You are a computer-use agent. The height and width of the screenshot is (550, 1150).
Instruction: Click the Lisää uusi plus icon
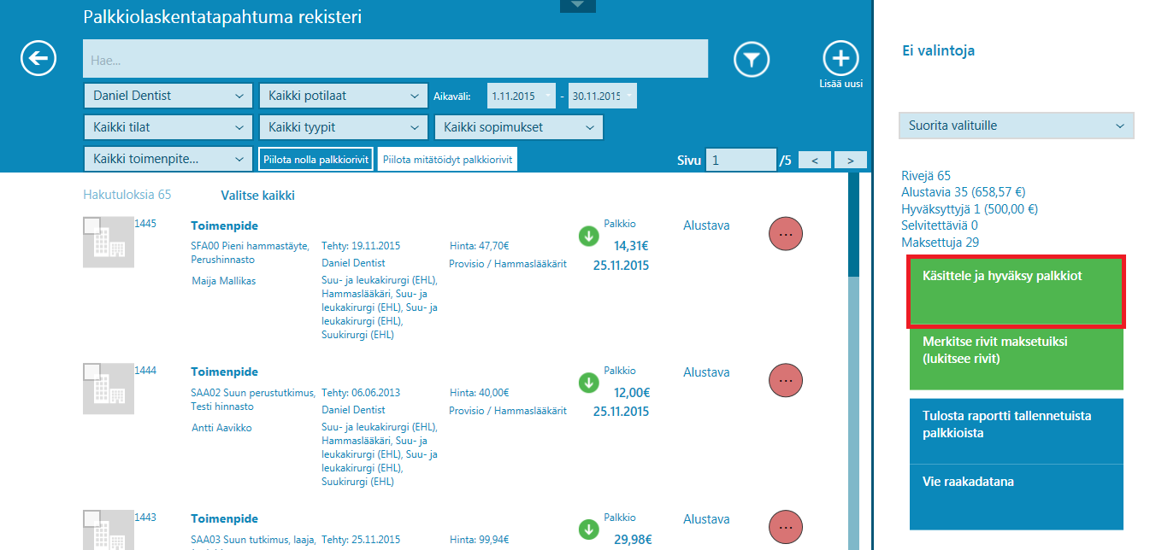click(841, 58)
